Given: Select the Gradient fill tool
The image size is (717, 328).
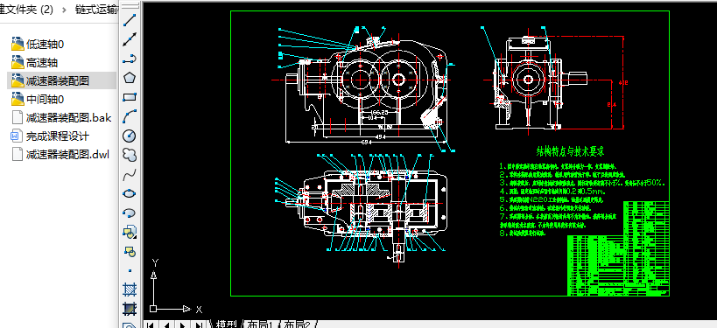Looking at the screenshot, I should [130, 309].
